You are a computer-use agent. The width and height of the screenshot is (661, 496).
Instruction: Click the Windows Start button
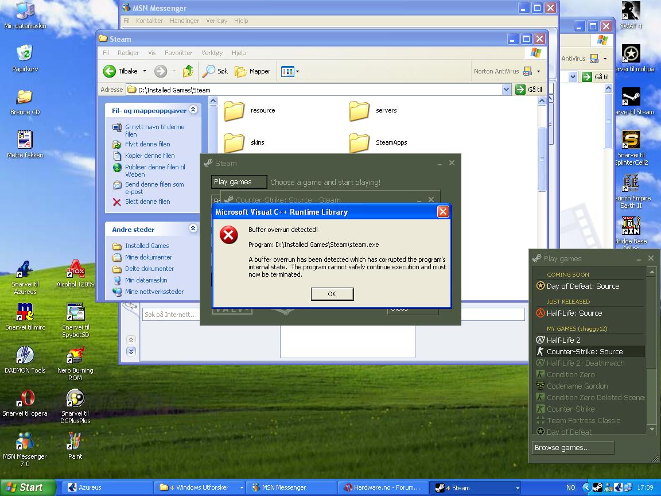[x=28, y=487]
